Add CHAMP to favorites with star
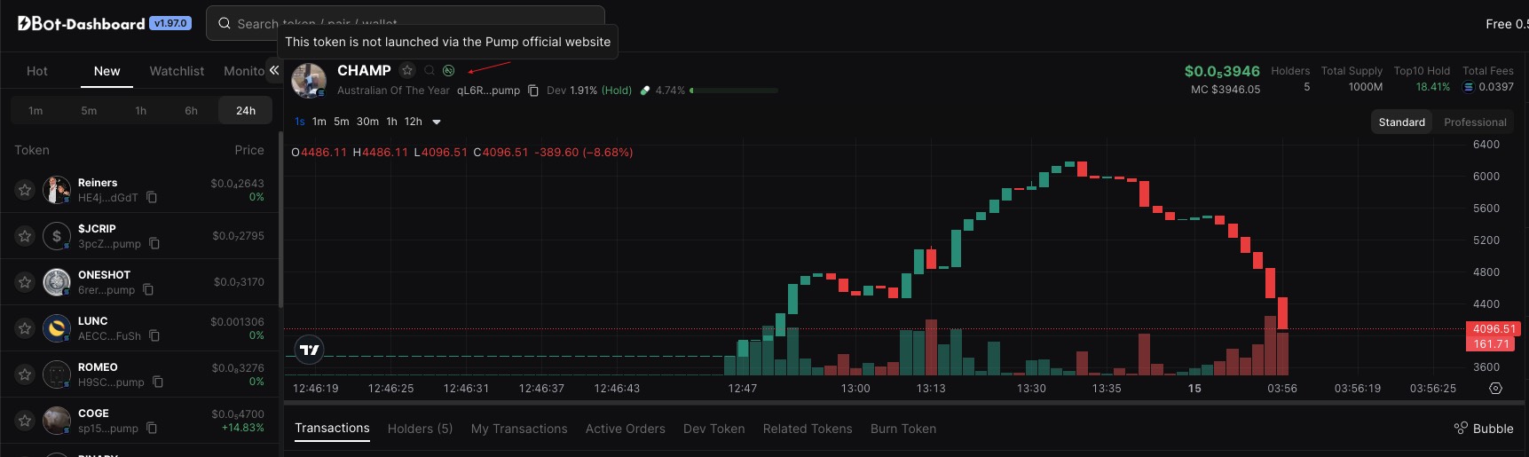 tap(407, 70)
